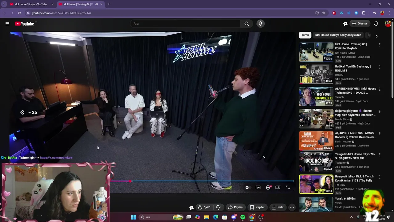
Task: Click the Shazam extension icon
Action: coord(356,13)
